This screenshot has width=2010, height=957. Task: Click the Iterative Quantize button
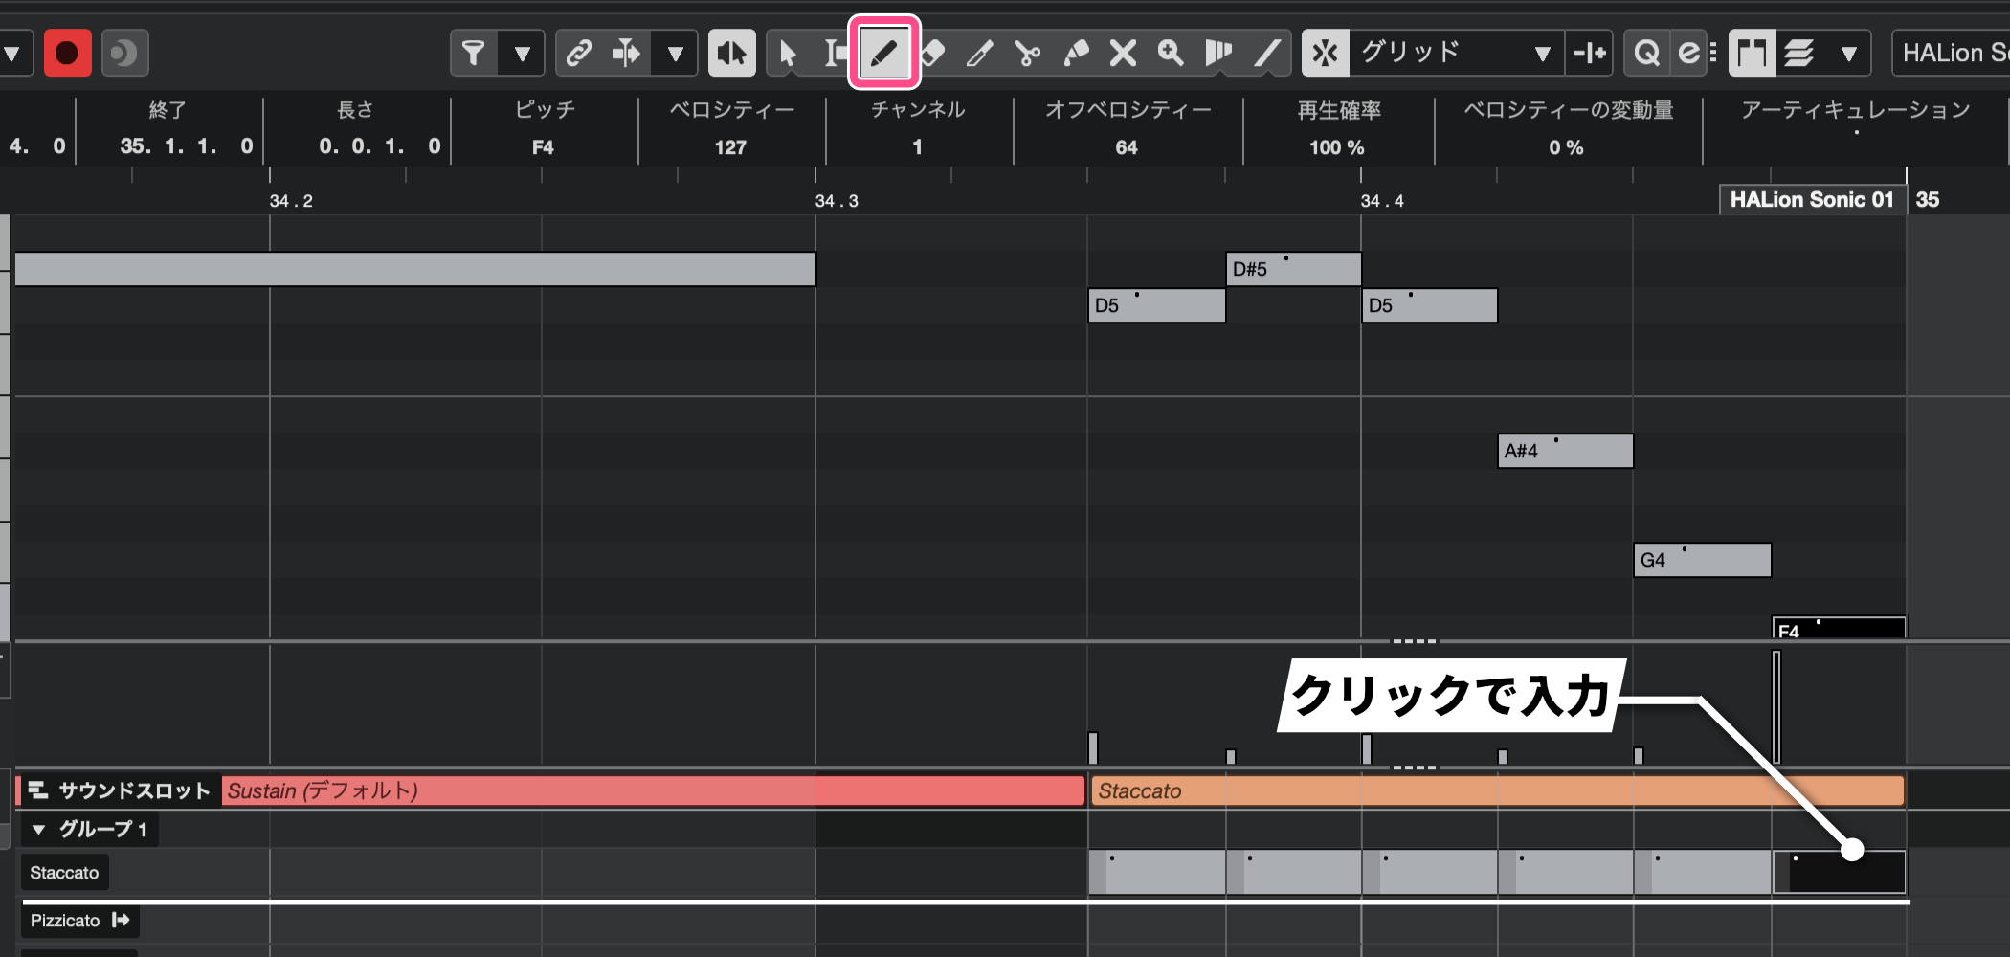click(x=1690, y=53)
